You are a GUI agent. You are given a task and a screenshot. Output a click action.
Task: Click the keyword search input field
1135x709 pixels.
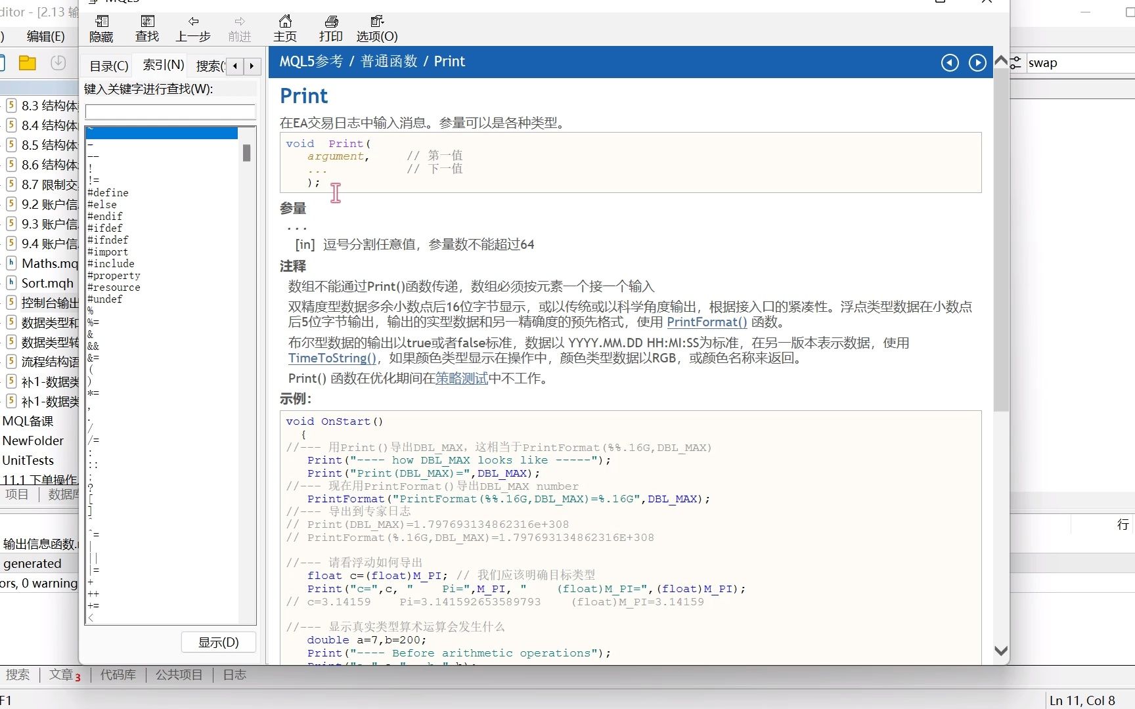170,112
